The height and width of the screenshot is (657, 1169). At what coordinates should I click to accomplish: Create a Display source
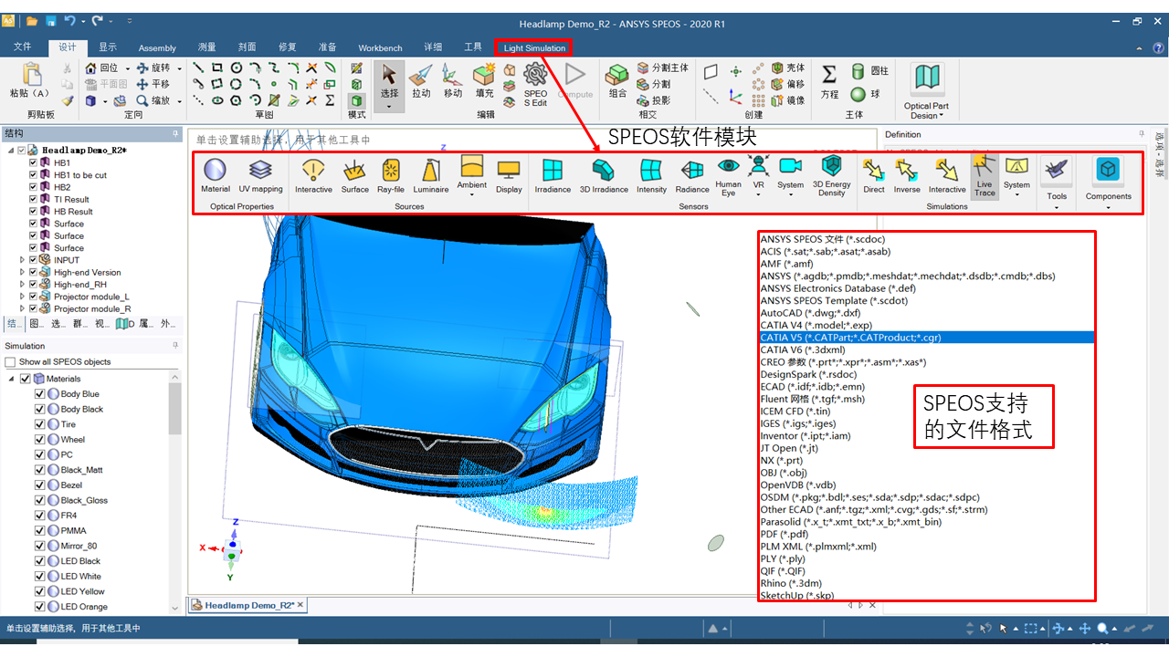pyautogui.click(x=509, y=175)
